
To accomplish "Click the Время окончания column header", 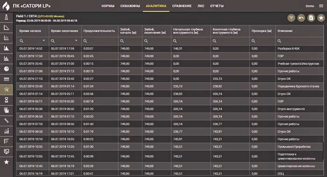I will 65,31.
